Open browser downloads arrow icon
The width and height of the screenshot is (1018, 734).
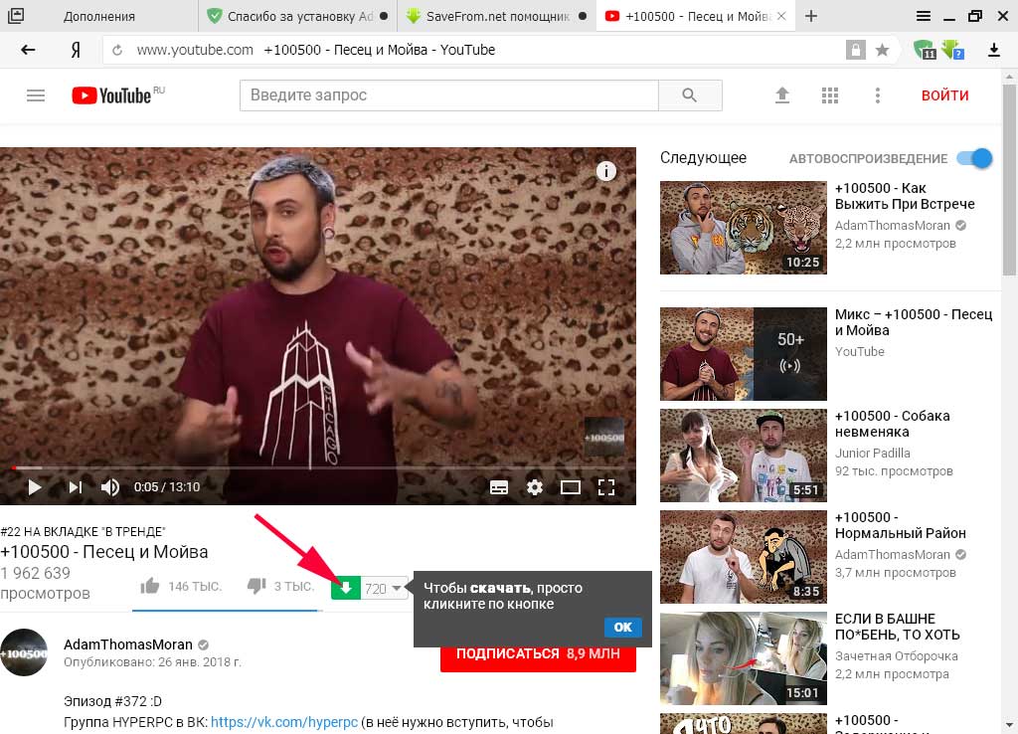click(993, 50)
